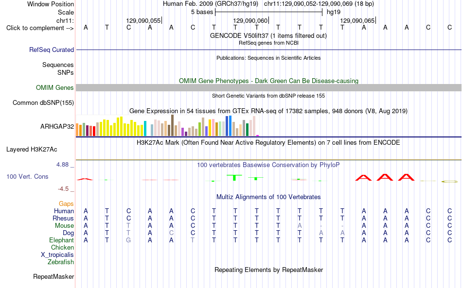Click the Common dbSNP(155) track label
The width and height of the screenshot is (462, 288).
43,102
